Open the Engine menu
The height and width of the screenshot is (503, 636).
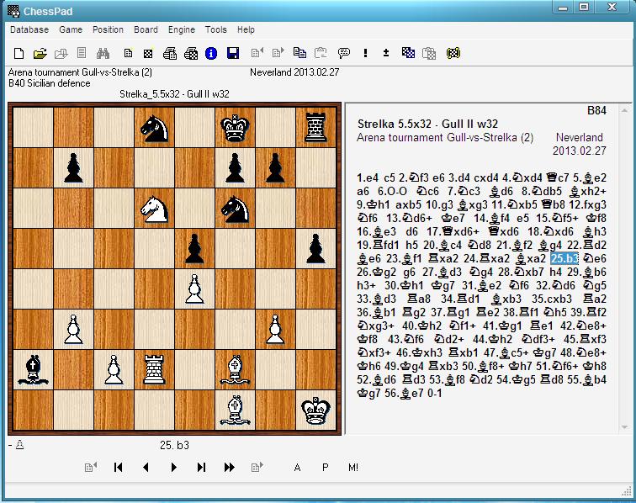181,29
